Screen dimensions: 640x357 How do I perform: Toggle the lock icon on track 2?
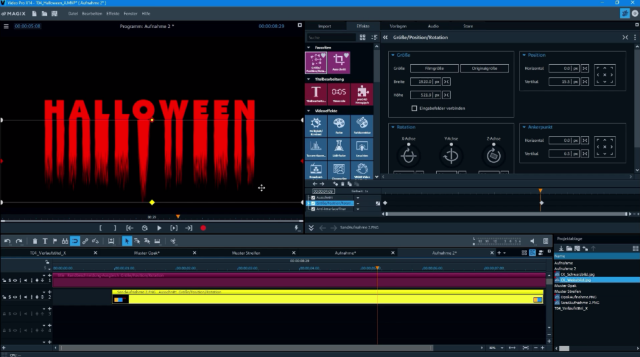pyautogui.click(x=4, y=297)
